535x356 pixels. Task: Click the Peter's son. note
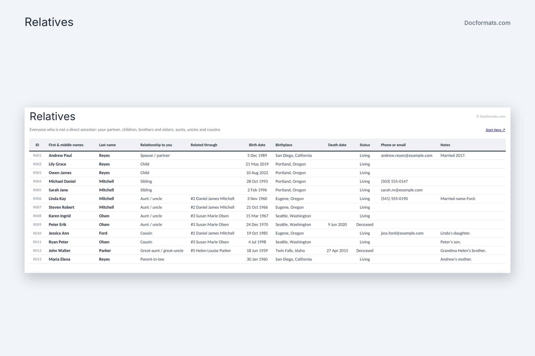[x=451, y=242]
